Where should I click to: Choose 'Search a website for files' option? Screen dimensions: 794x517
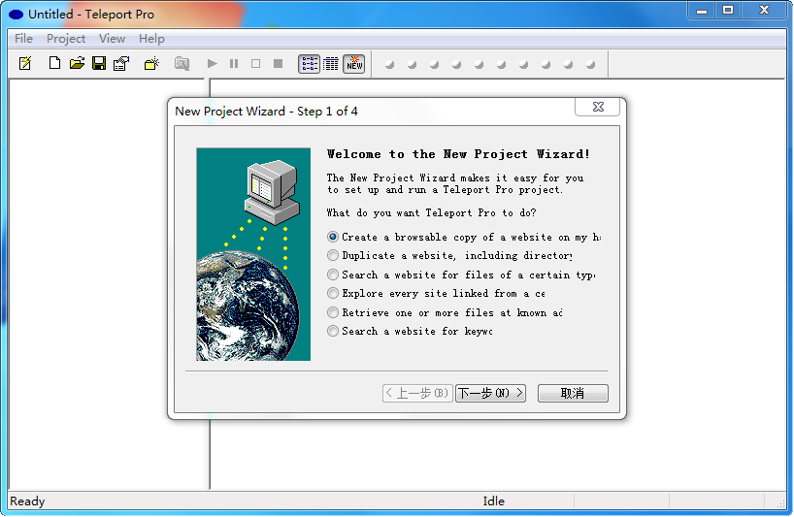[x=333, y=275]
